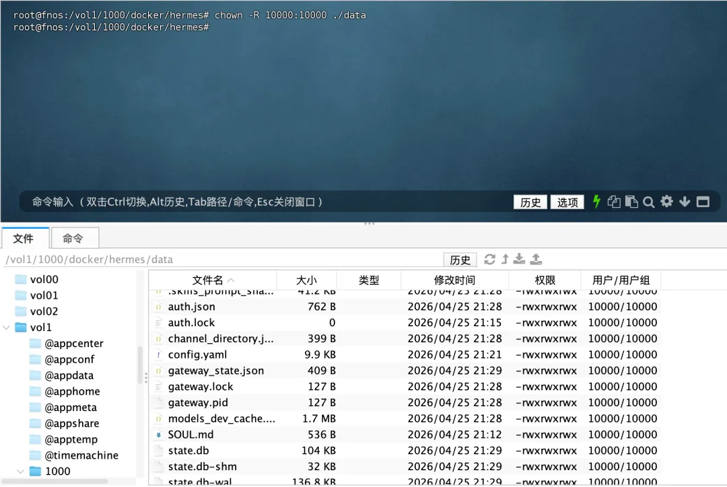Click the gateway_state.json file icon

[x=159, y=371]
